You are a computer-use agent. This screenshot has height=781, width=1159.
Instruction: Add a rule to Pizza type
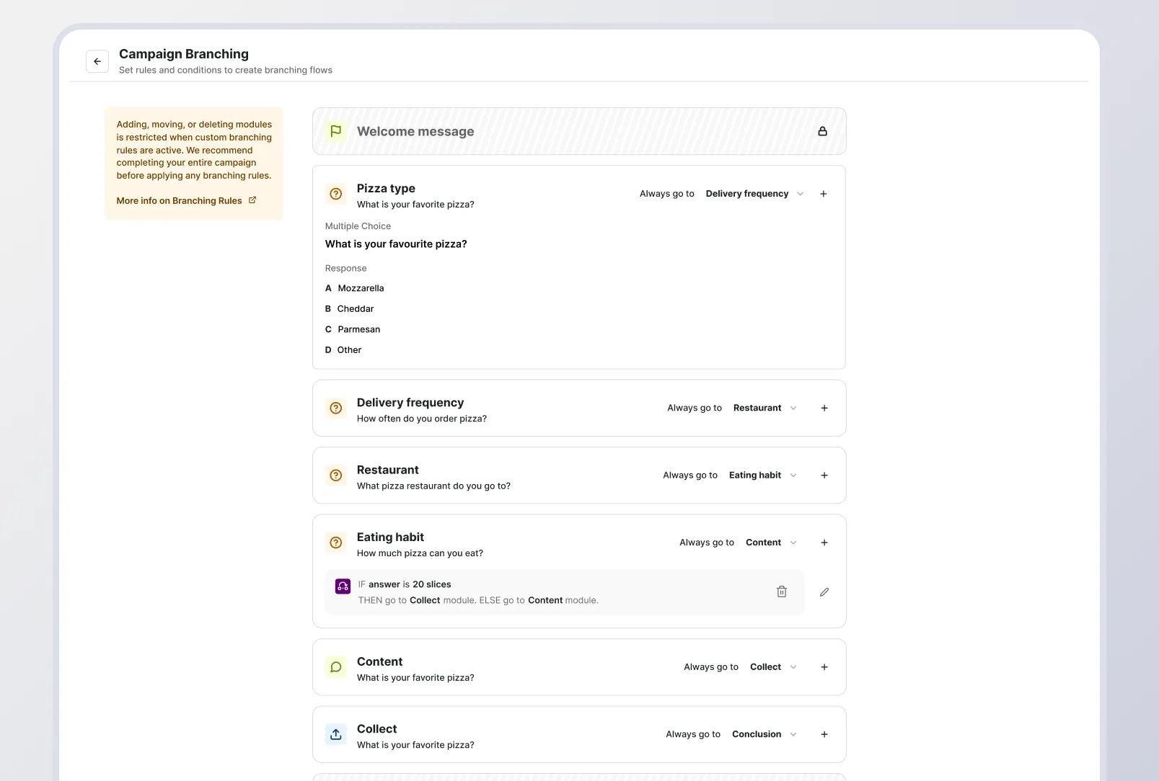824,194
